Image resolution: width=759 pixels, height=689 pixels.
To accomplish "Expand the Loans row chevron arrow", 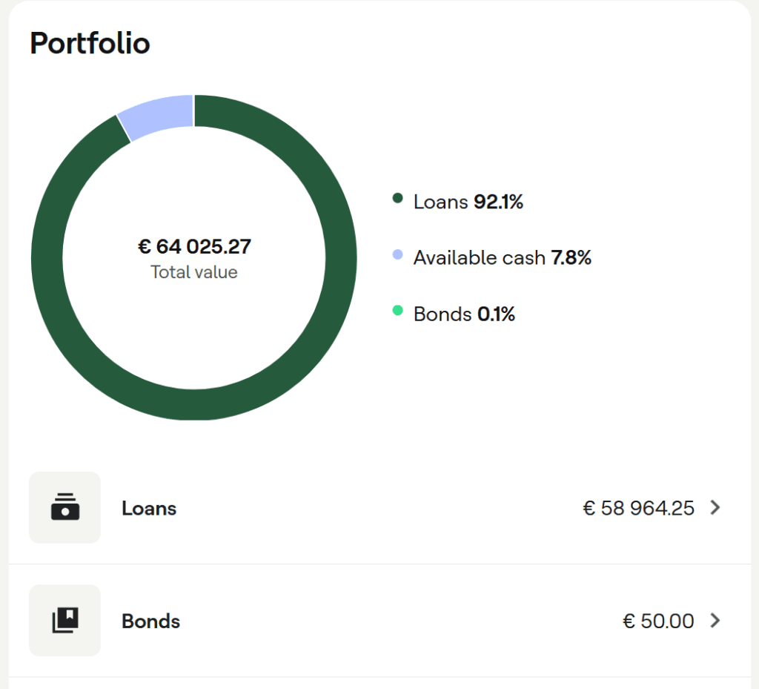I will [715, 507].
